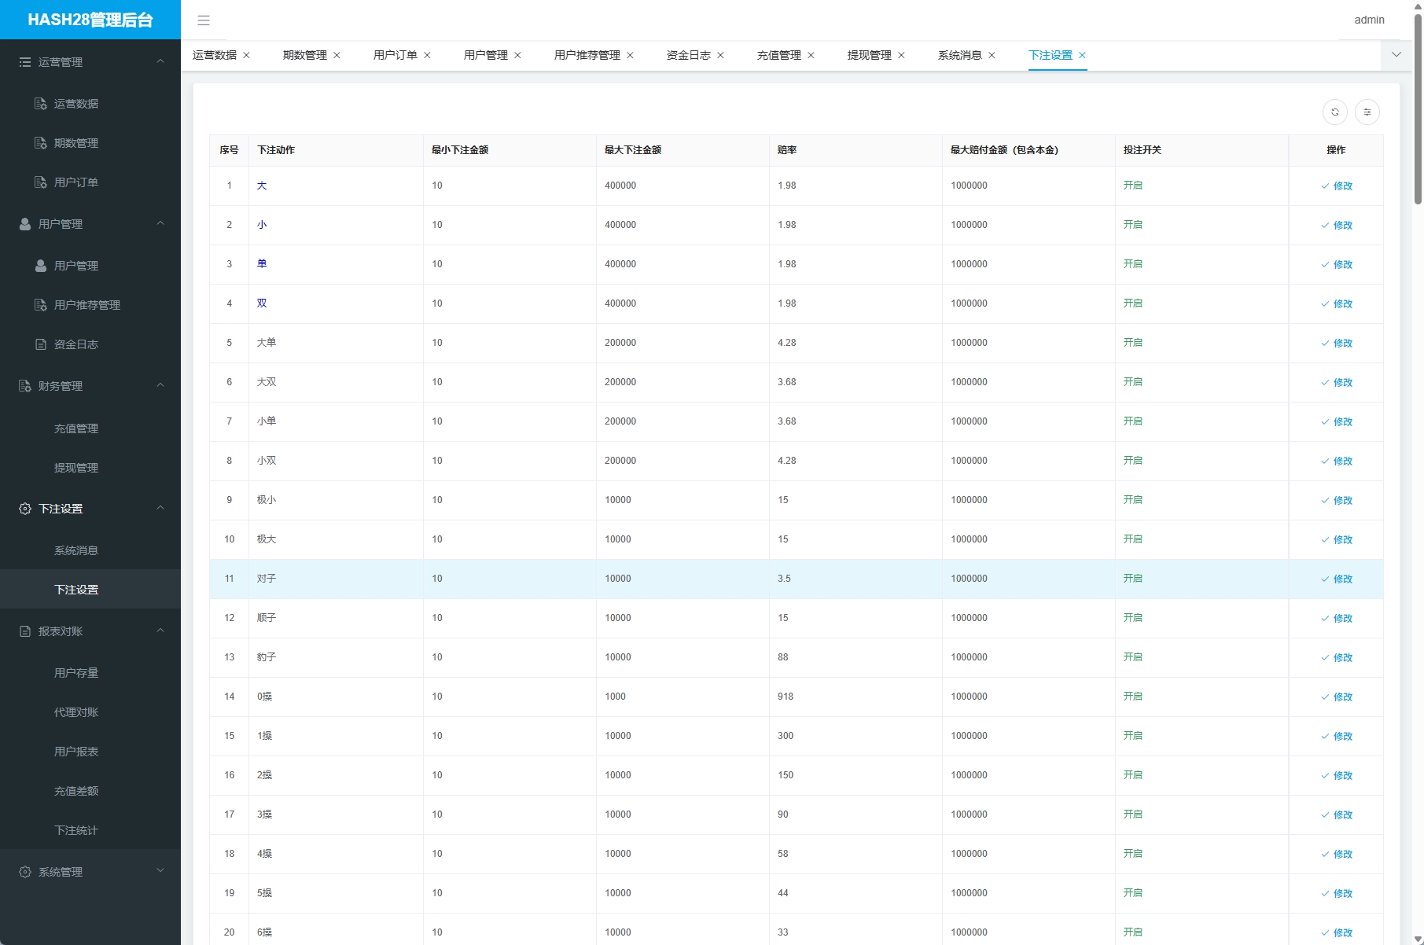
Task: Toggle 开启 status for row 1 大
Action: click(x=1132, y=186)
